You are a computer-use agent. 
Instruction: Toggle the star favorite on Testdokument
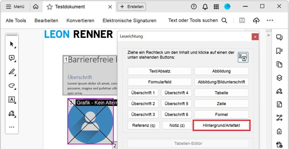click(x=50, y=7)
